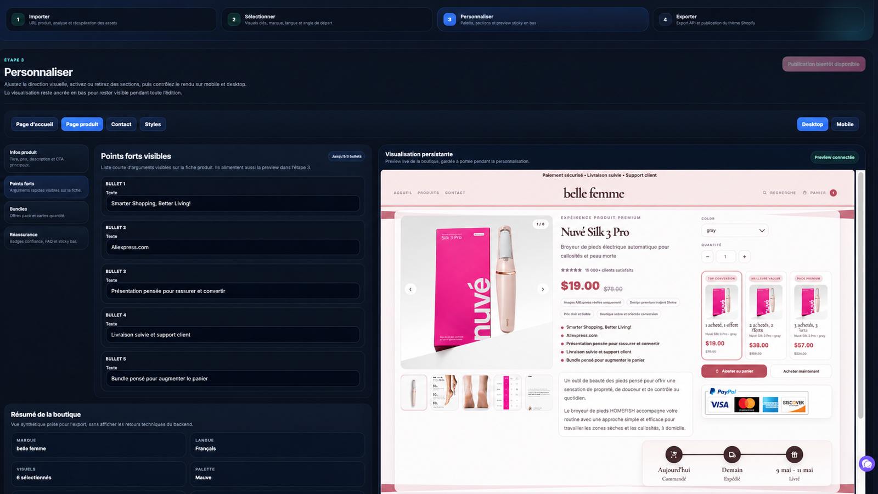Click the Discover card logo

[x=793, y=404]
